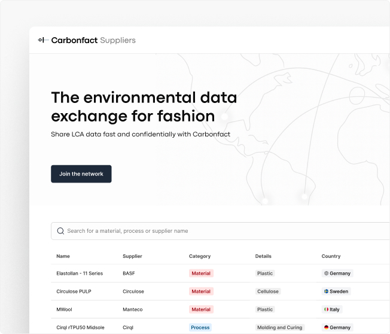Click the Plastic tag in the MWool row
390x334 pixels.
265,309
